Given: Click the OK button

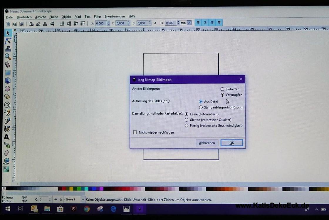Looking at the screenshot, I should 231,143.
